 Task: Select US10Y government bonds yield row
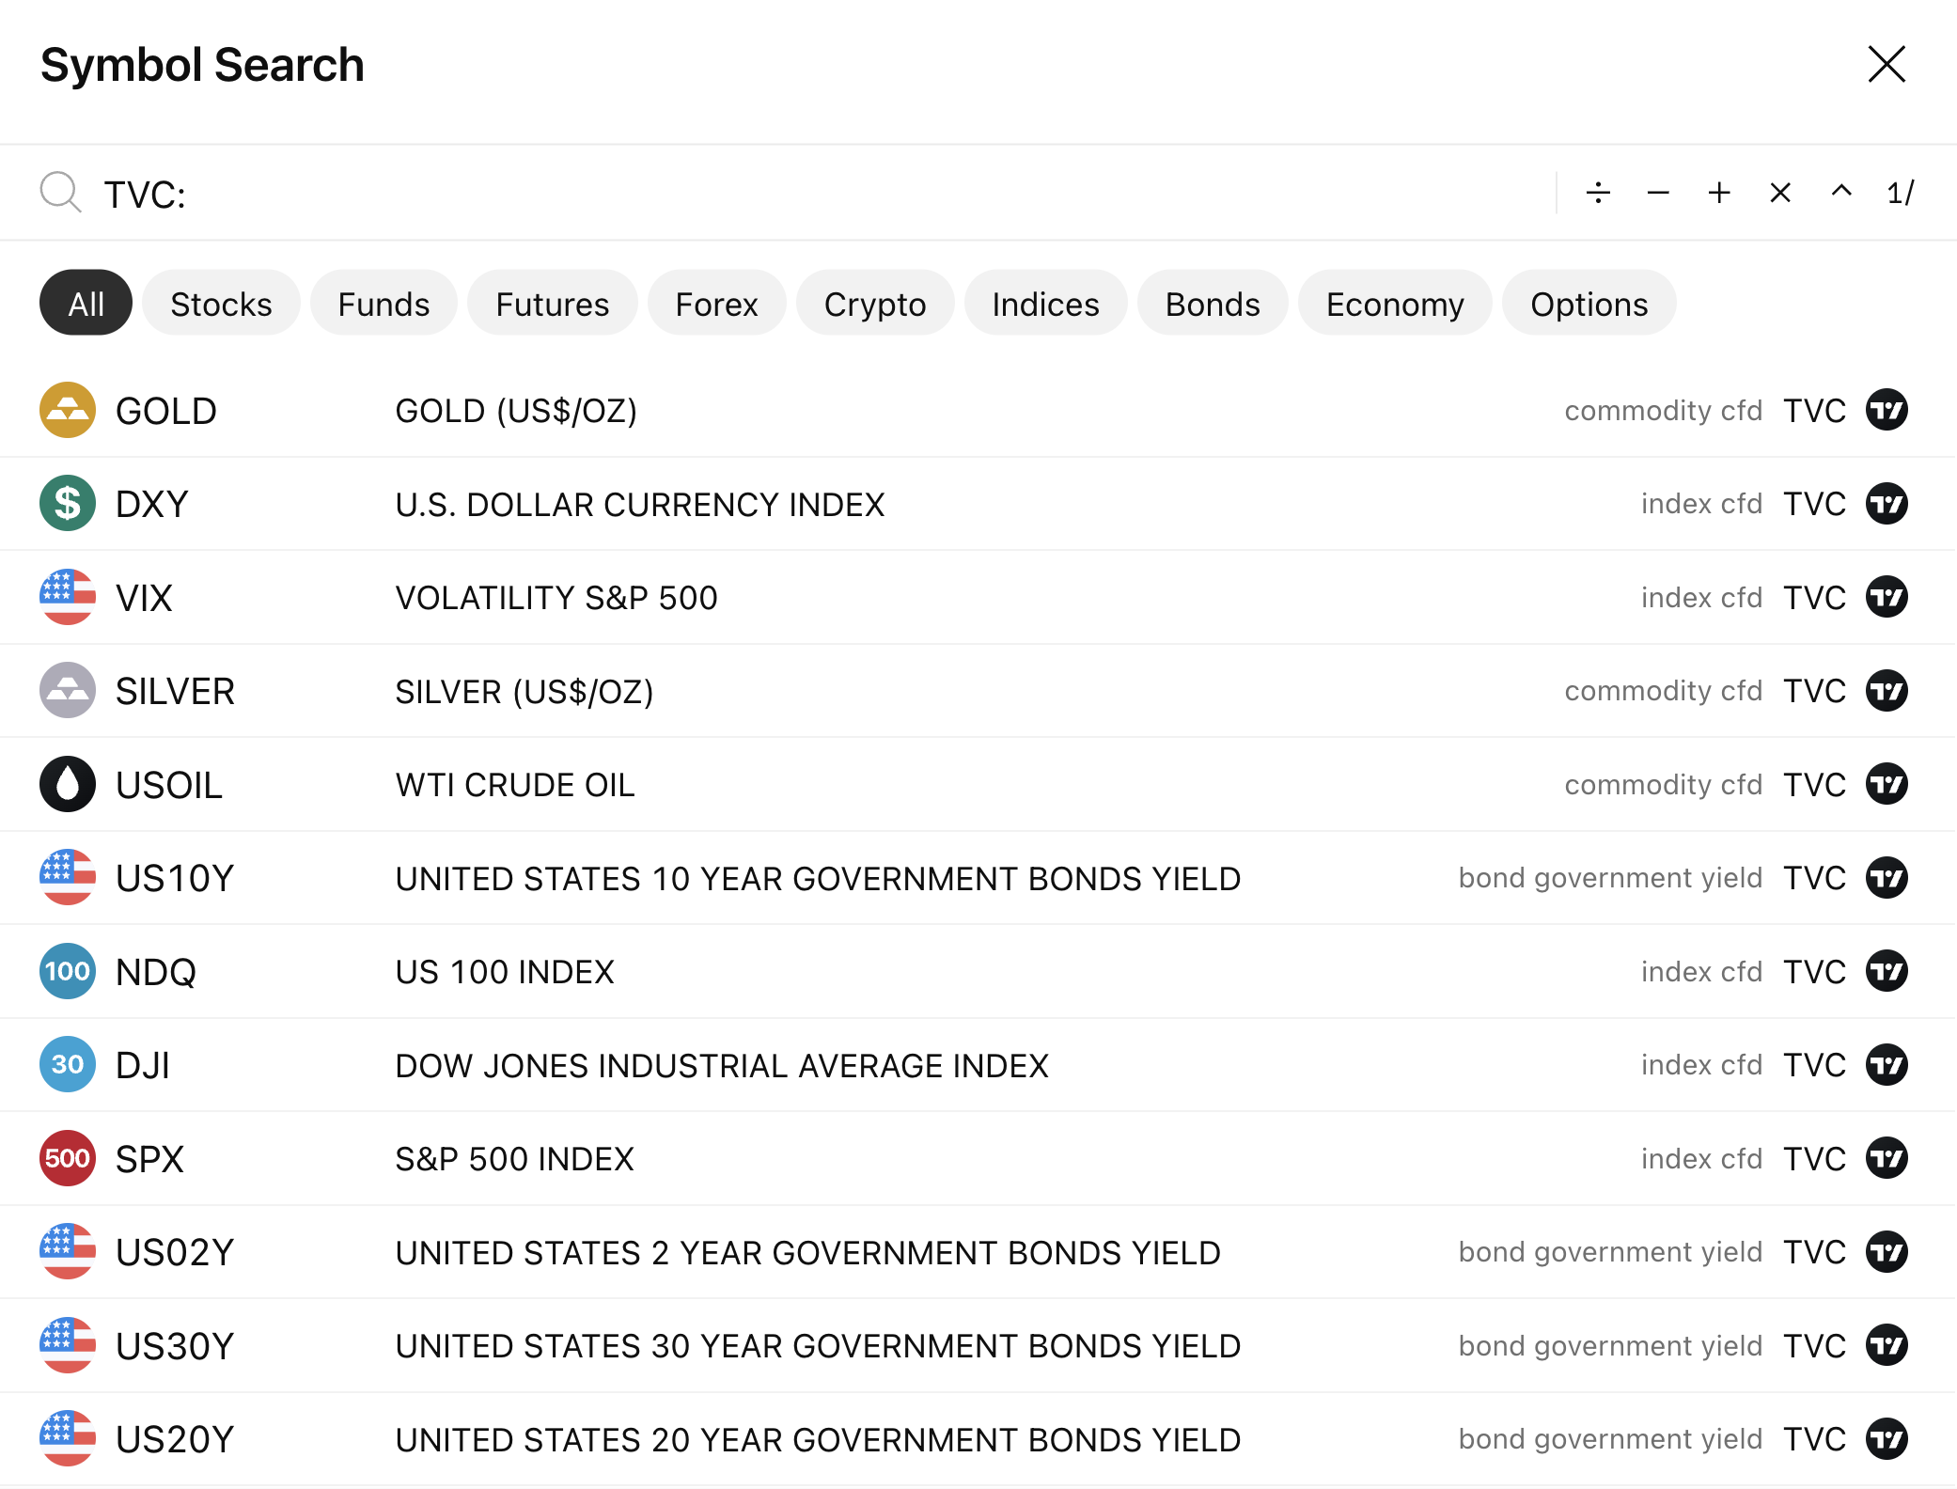coord(818,878)
